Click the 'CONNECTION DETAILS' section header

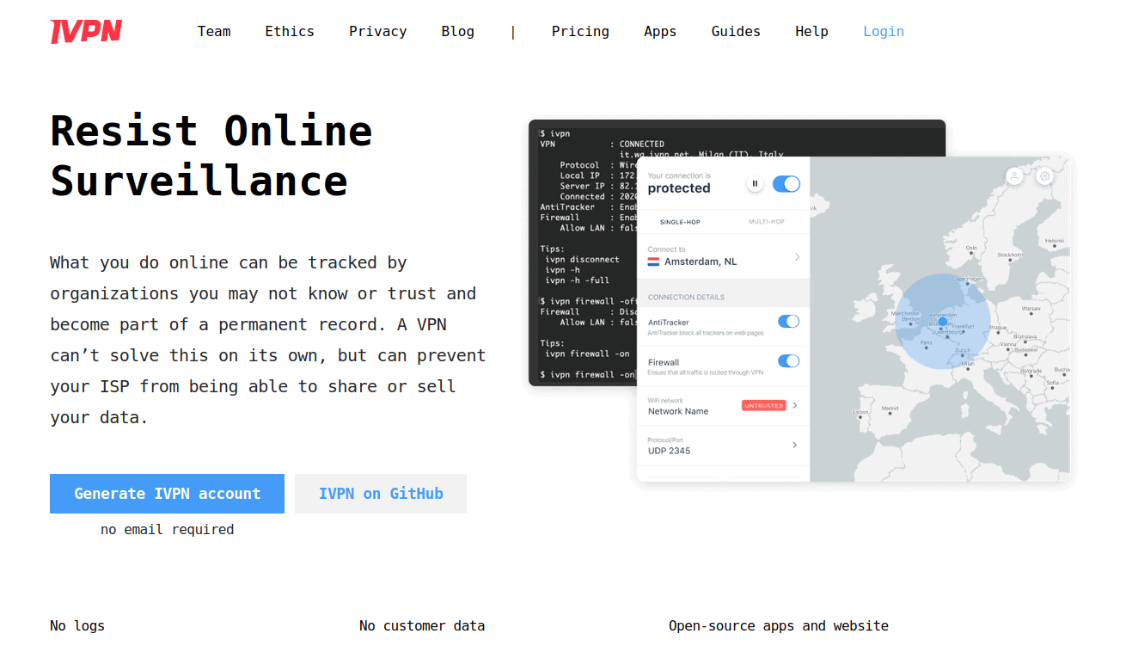pyautogui.click(x=686, y=298)
